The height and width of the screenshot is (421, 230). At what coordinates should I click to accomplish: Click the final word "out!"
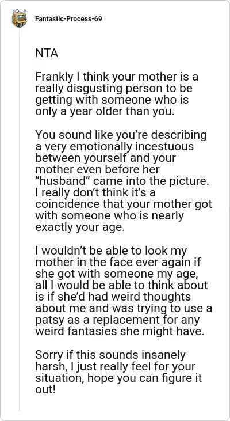(45, 389)
